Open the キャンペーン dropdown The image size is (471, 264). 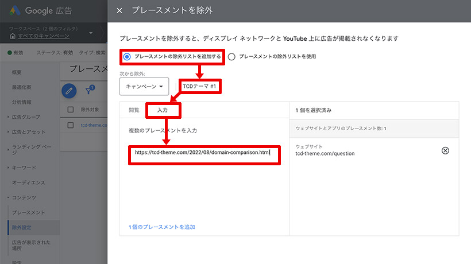tap(144, 87)
